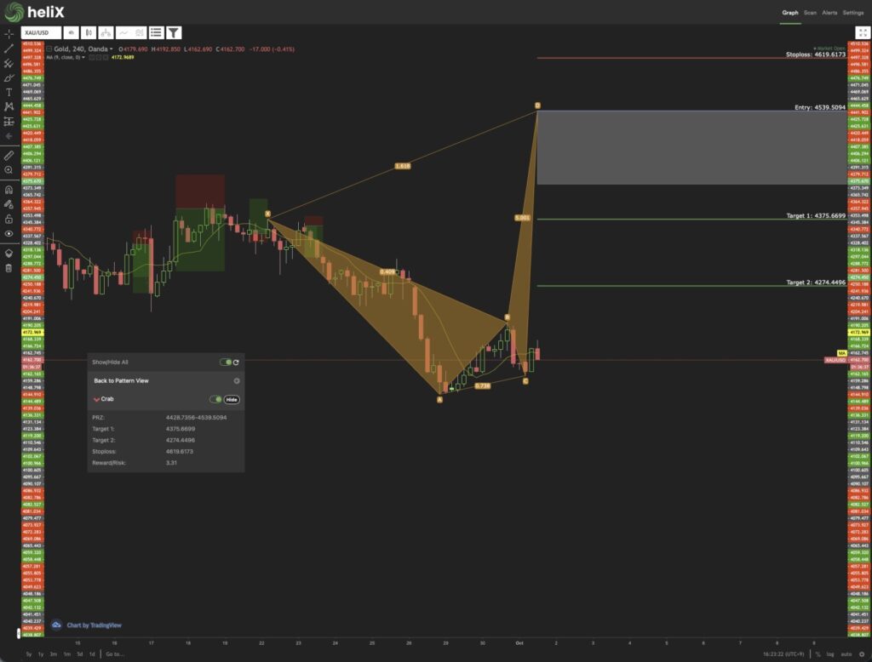Click Back to Pattern View
Screen dimensions: 872x662
click(121, 380)
